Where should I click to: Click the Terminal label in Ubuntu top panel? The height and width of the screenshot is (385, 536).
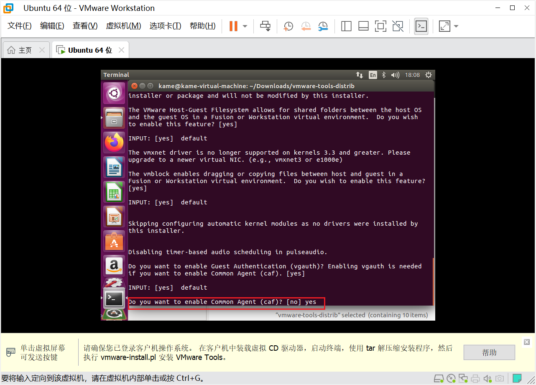[x=116, y=75]
